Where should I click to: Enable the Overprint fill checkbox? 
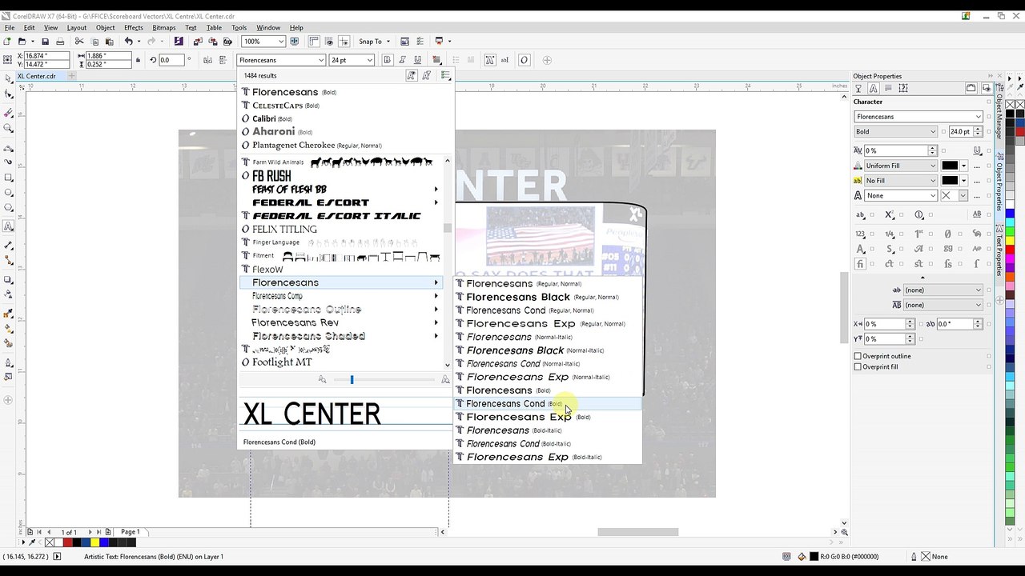pyautogui.click(x=858, y=367)
